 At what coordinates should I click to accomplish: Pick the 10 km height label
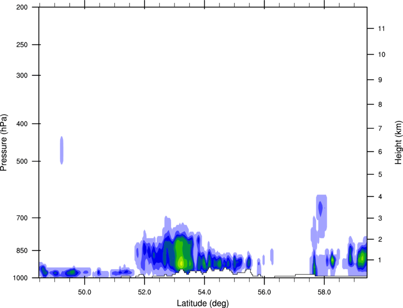tap(382, 54)
